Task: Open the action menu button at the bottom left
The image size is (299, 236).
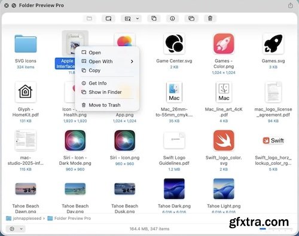Action: [x=16, y=229]
